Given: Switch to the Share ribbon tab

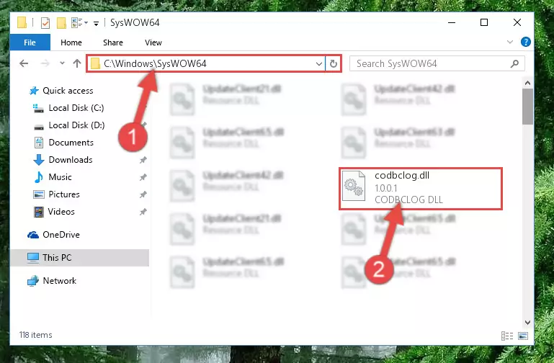Looking at the screenshot, I should (x=113, y=42).
